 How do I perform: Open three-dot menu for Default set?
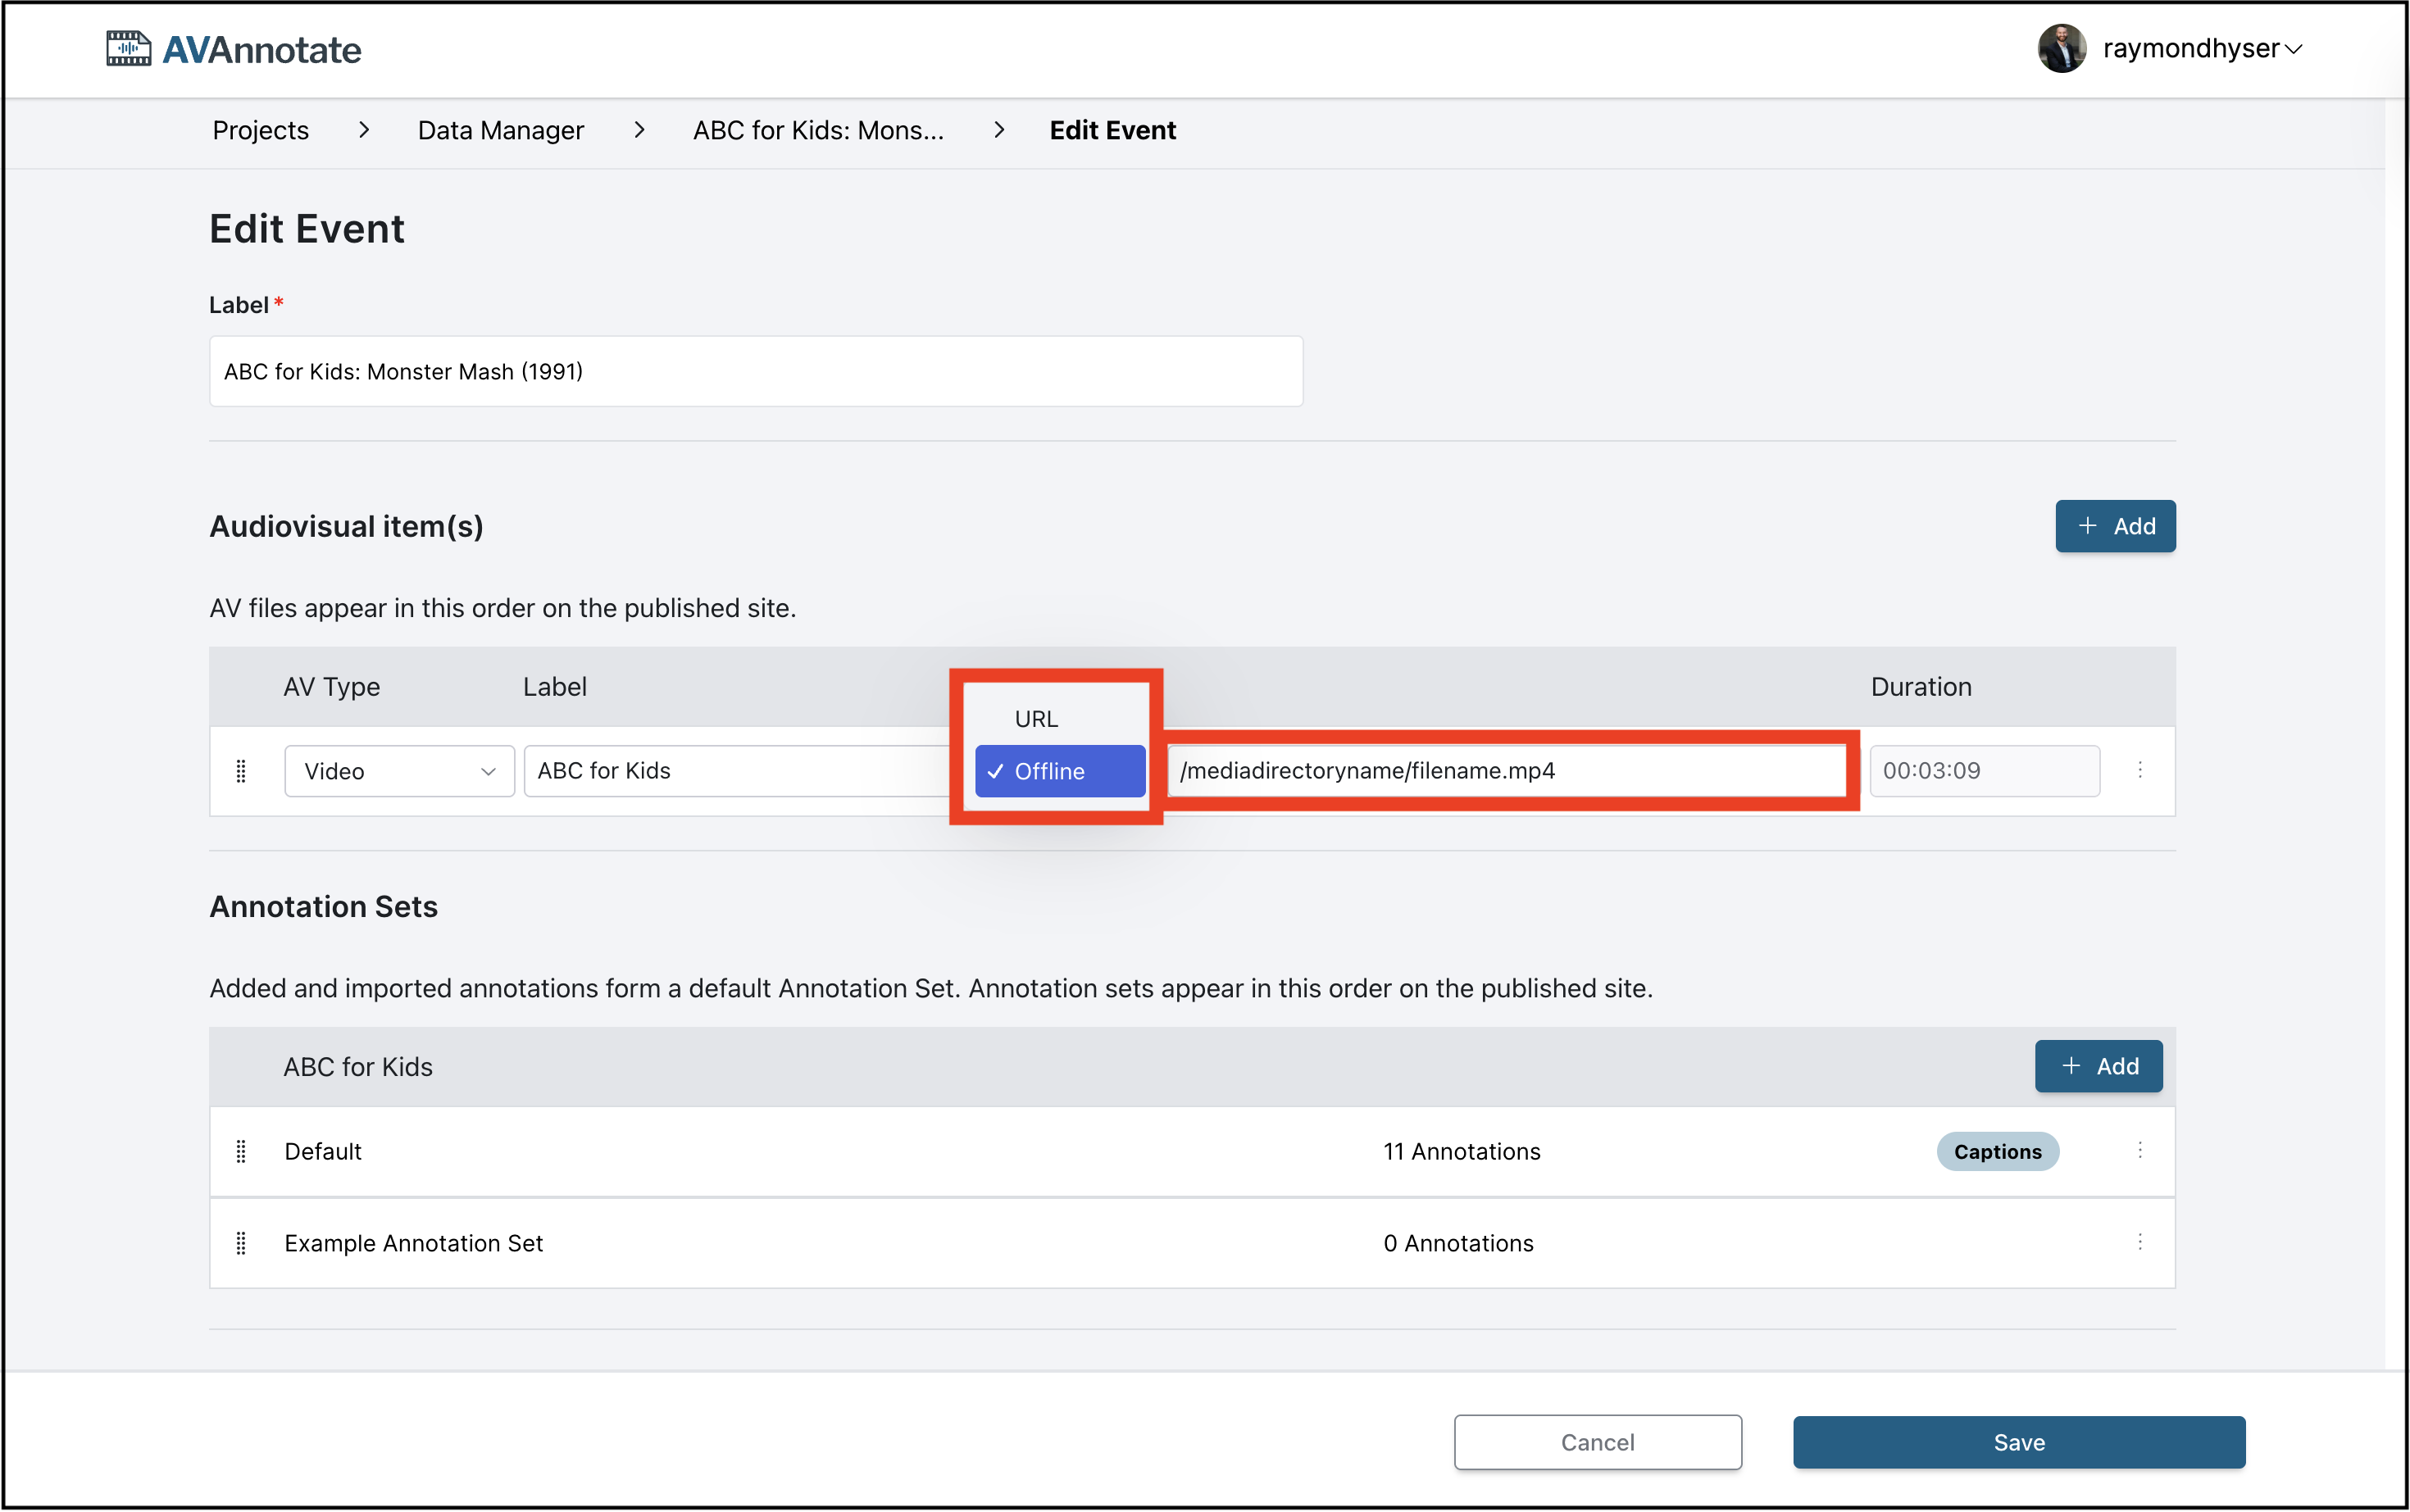(2140, 1151)
